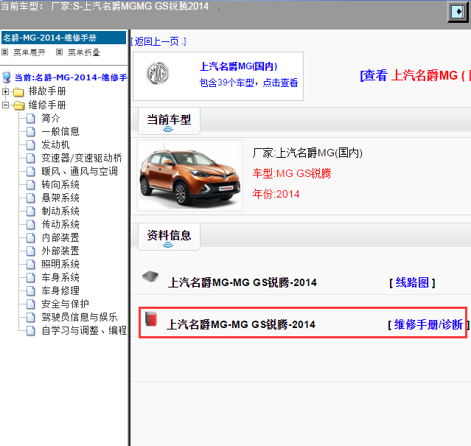Open the 维修手册/诊断 link
Viewport: 471px width, 446px height.
coord(428,324)
